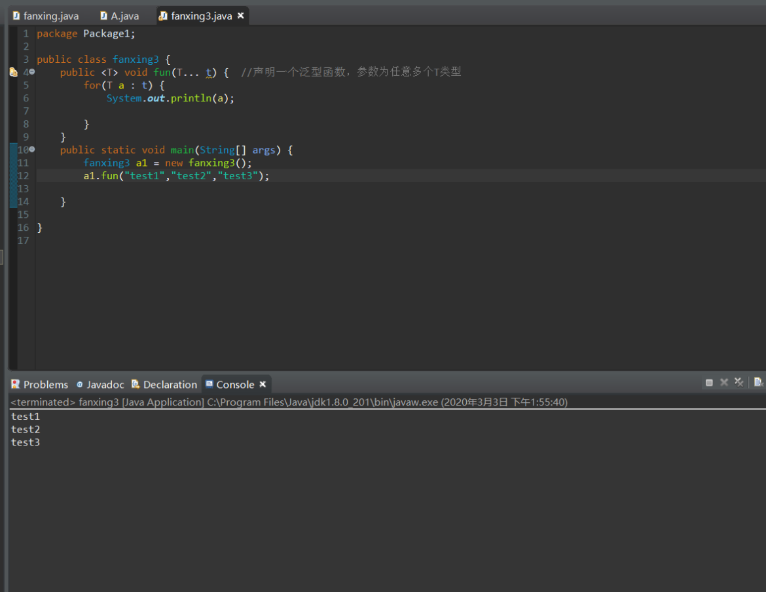The height and width of the screenshot is (592, 766).
Task: Open the Problems view tab
Action: (45, 385)
